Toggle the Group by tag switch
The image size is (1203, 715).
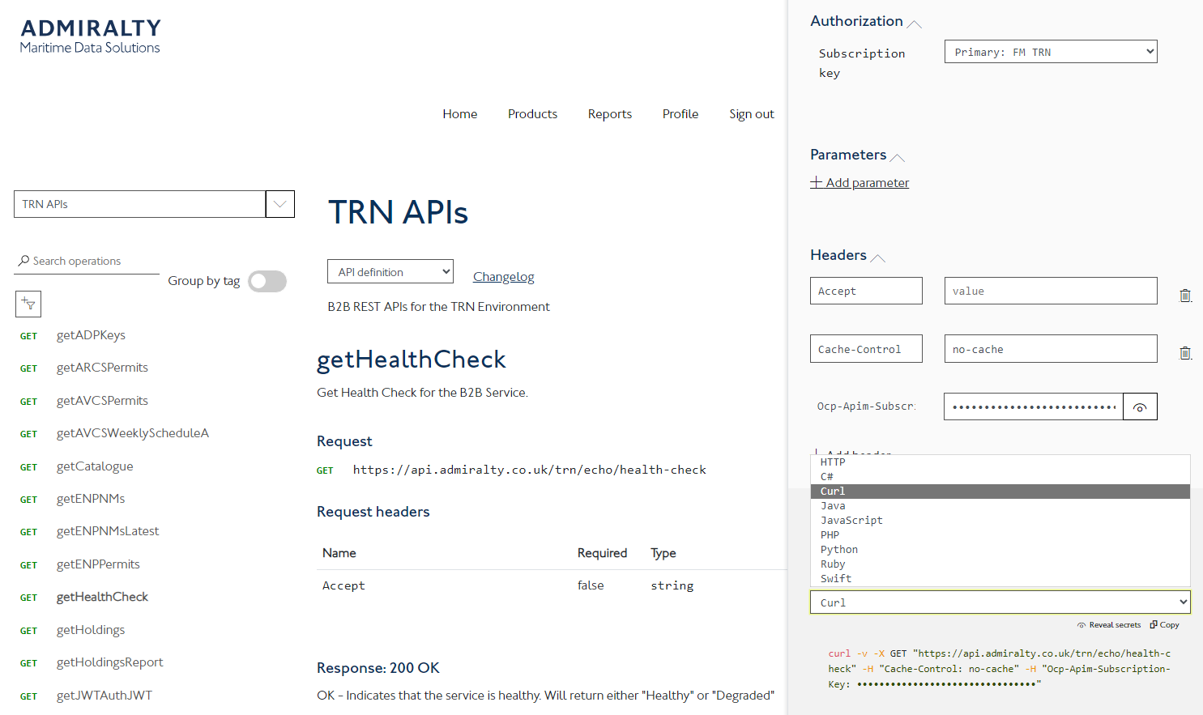point(267,281)
